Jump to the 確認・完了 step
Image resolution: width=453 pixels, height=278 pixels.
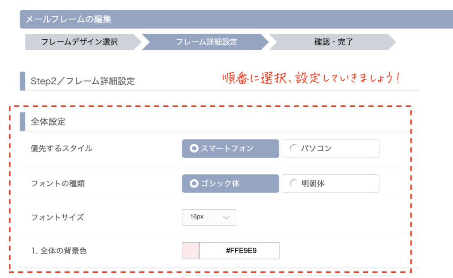click(334, 42)
